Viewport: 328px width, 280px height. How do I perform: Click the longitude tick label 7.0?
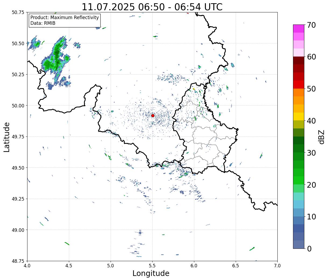[277, 266]
